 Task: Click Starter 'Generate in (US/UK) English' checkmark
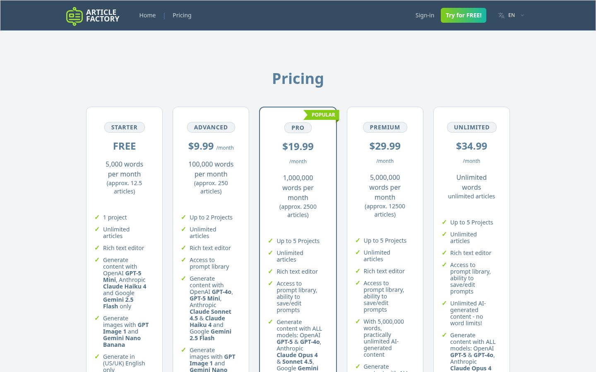click(97, 357)
